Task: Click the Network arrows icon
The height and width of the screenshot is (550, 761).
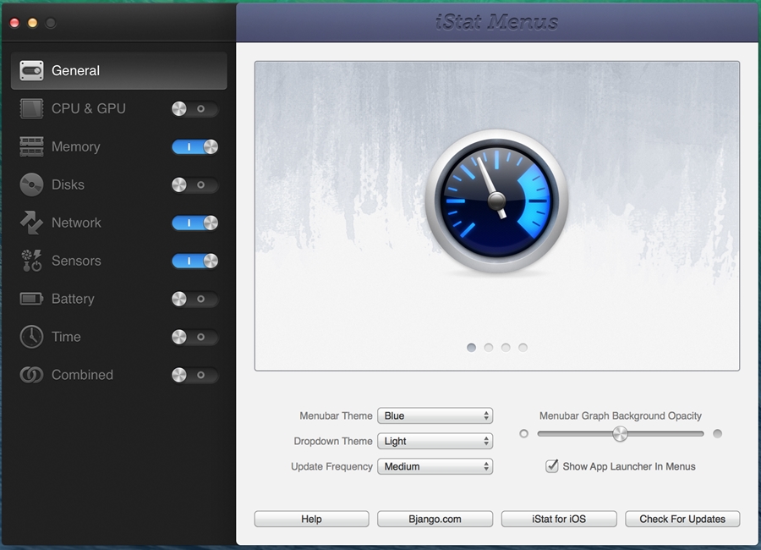Action: (31, 223)
